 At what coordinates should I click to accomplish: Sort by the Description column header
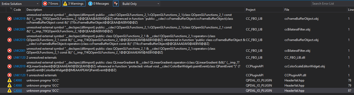34,9
